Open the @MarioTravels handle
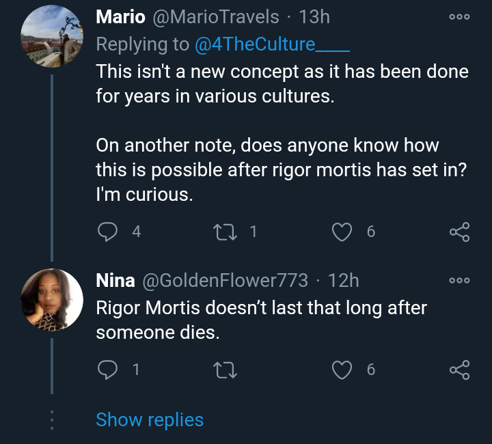This screenshot has width=492, height=444. click(x=216, y=16)
